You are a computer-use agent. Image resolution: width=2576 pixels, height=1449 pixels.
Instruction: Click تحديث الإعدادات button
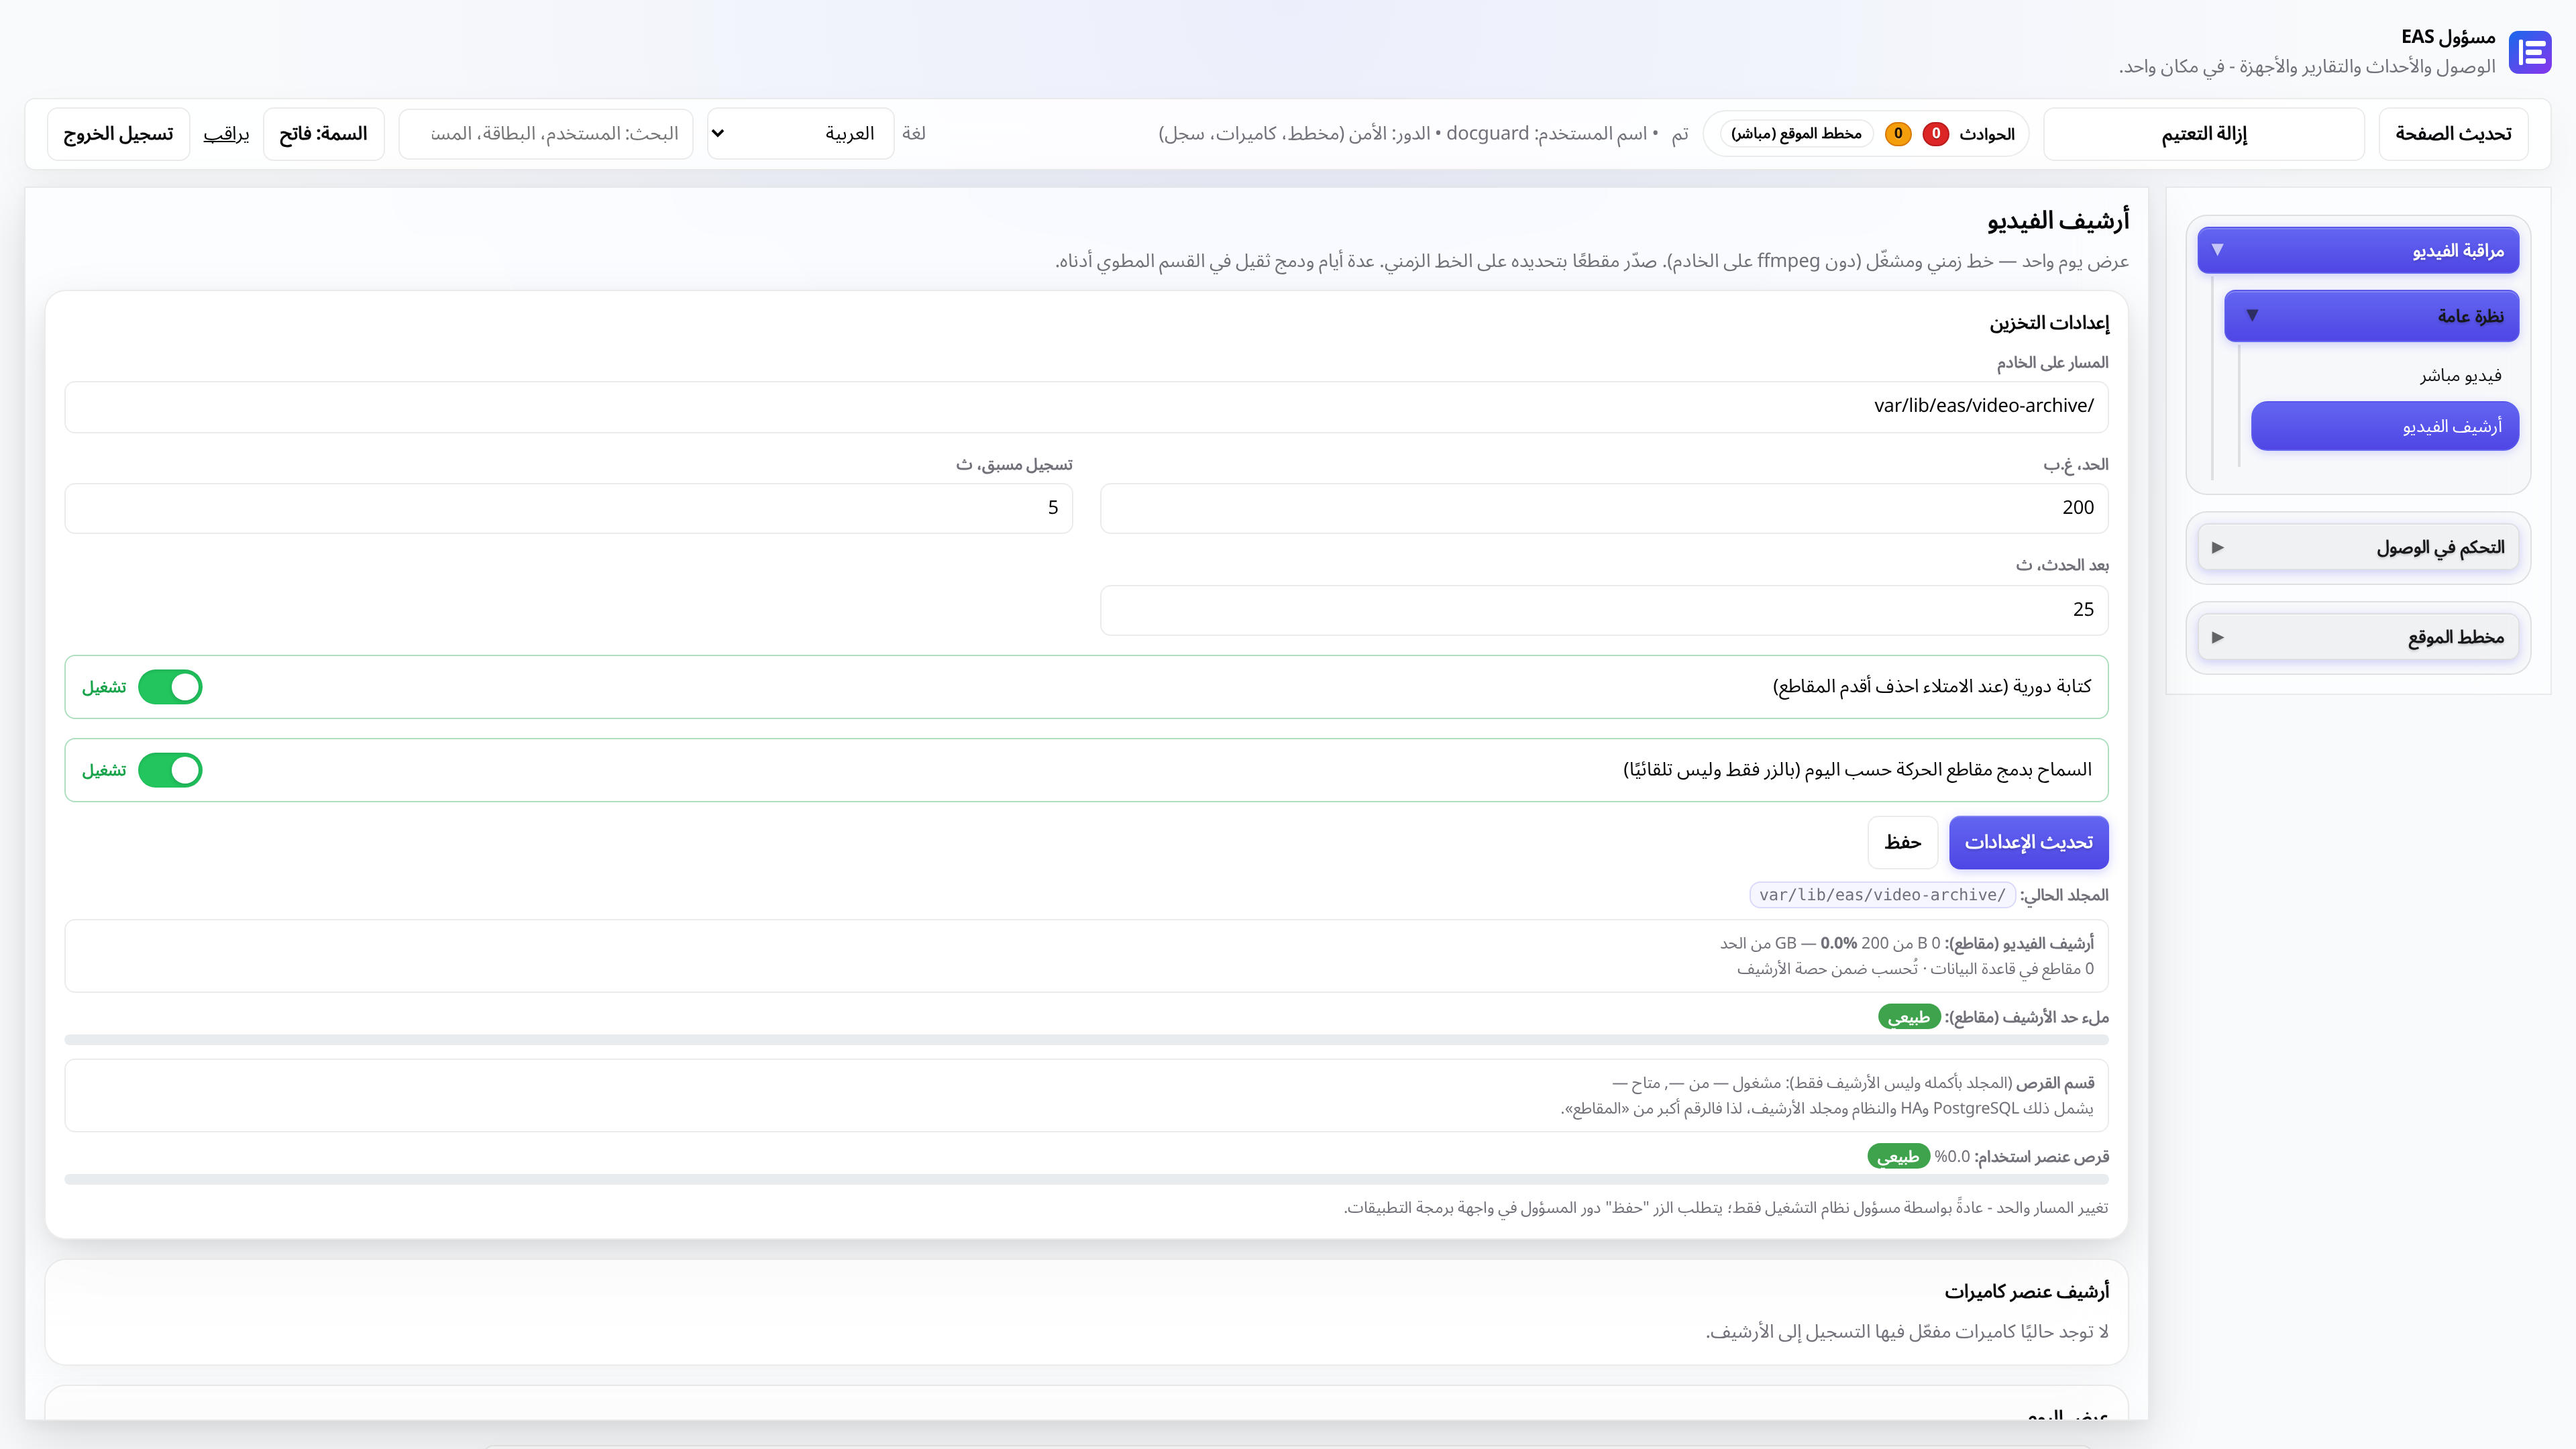point(2028,842)
